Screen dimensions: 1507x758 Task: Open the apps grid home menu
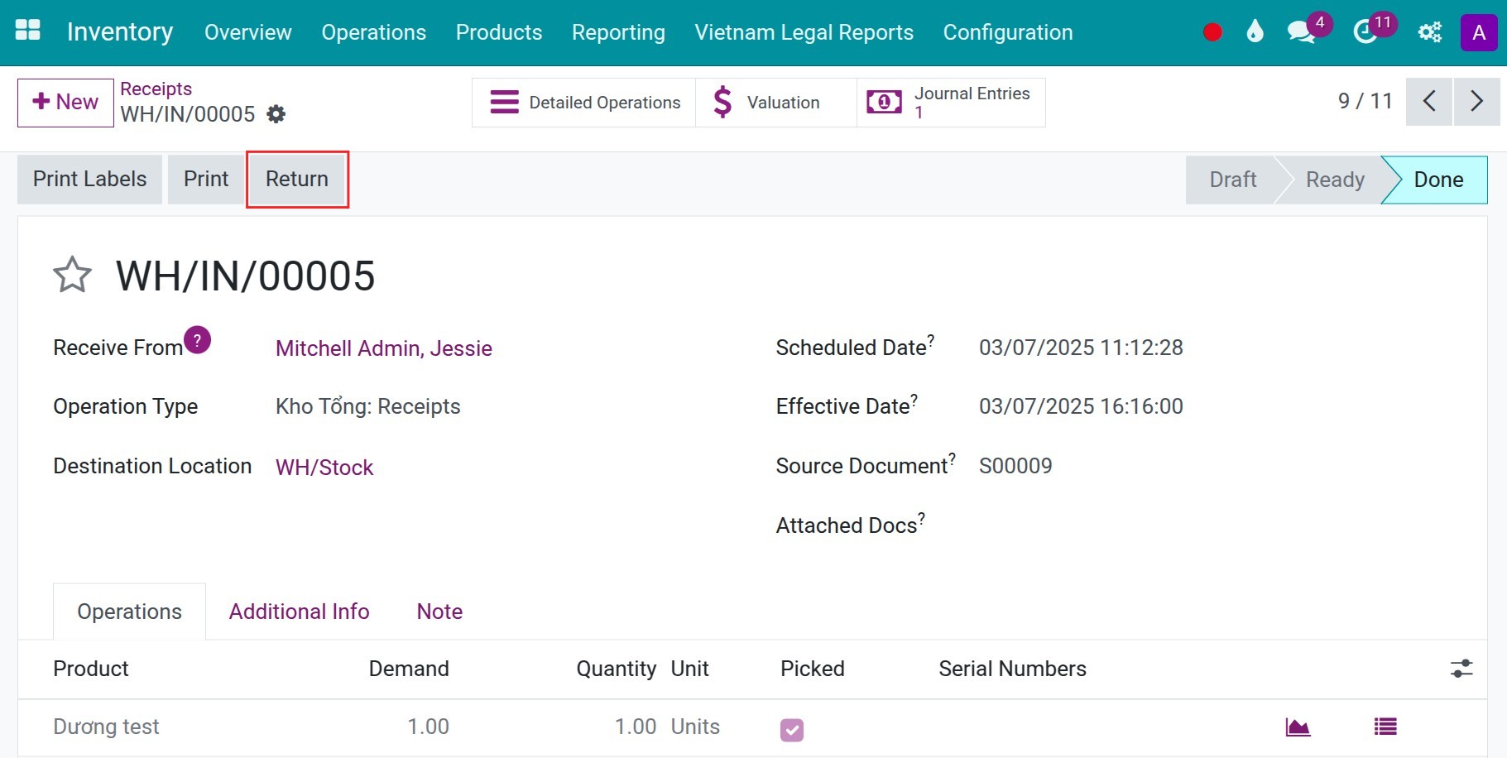[x=27, y=31]
